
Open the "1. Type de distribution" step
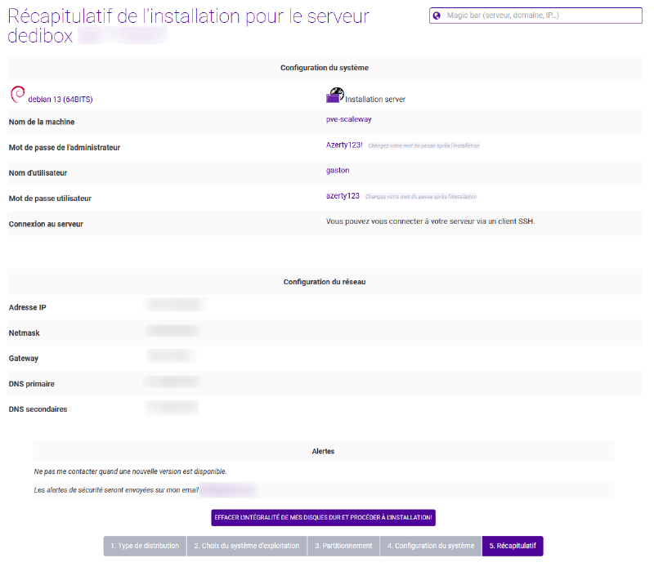(145, 546)
